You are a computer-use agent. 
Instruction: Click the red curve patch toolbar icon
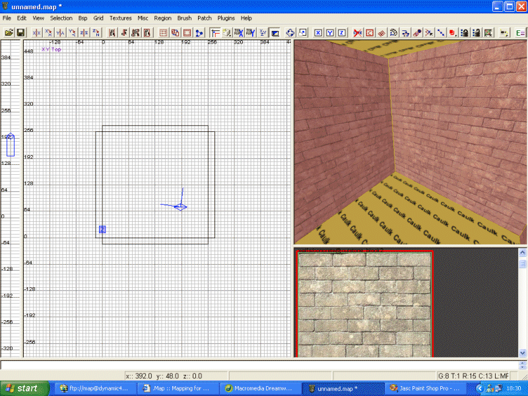tap(370, 32)
